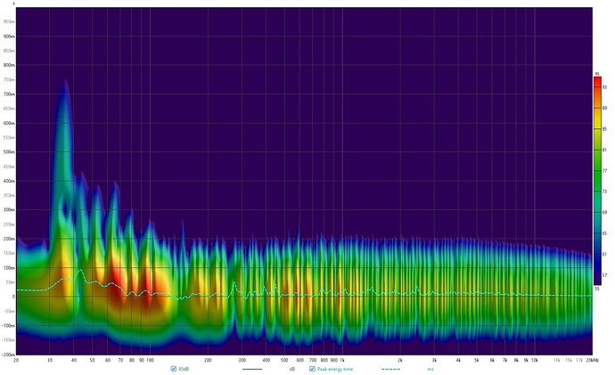The height and width of the screenshot is (375, 615).
Task: Click the red top of color scale
Action: (597, 83)
